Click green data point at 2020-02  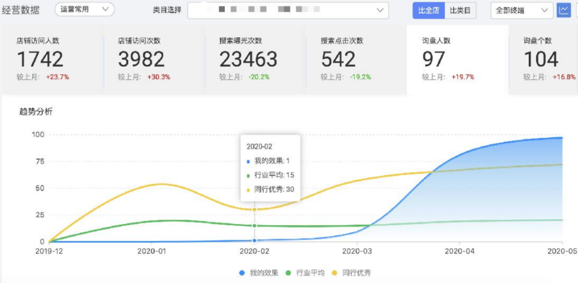[254, 226]
